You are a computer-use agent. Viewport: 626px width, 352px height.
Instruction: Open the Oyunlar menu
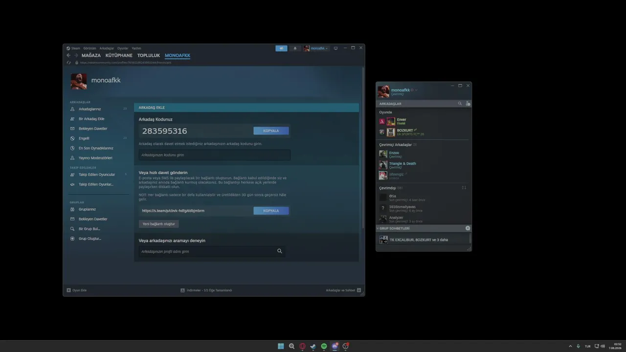click(x=123, y=48)
